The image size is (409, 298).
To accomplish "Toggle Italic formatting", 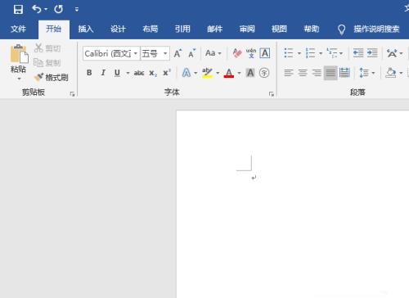I will (x=103, y=73).
